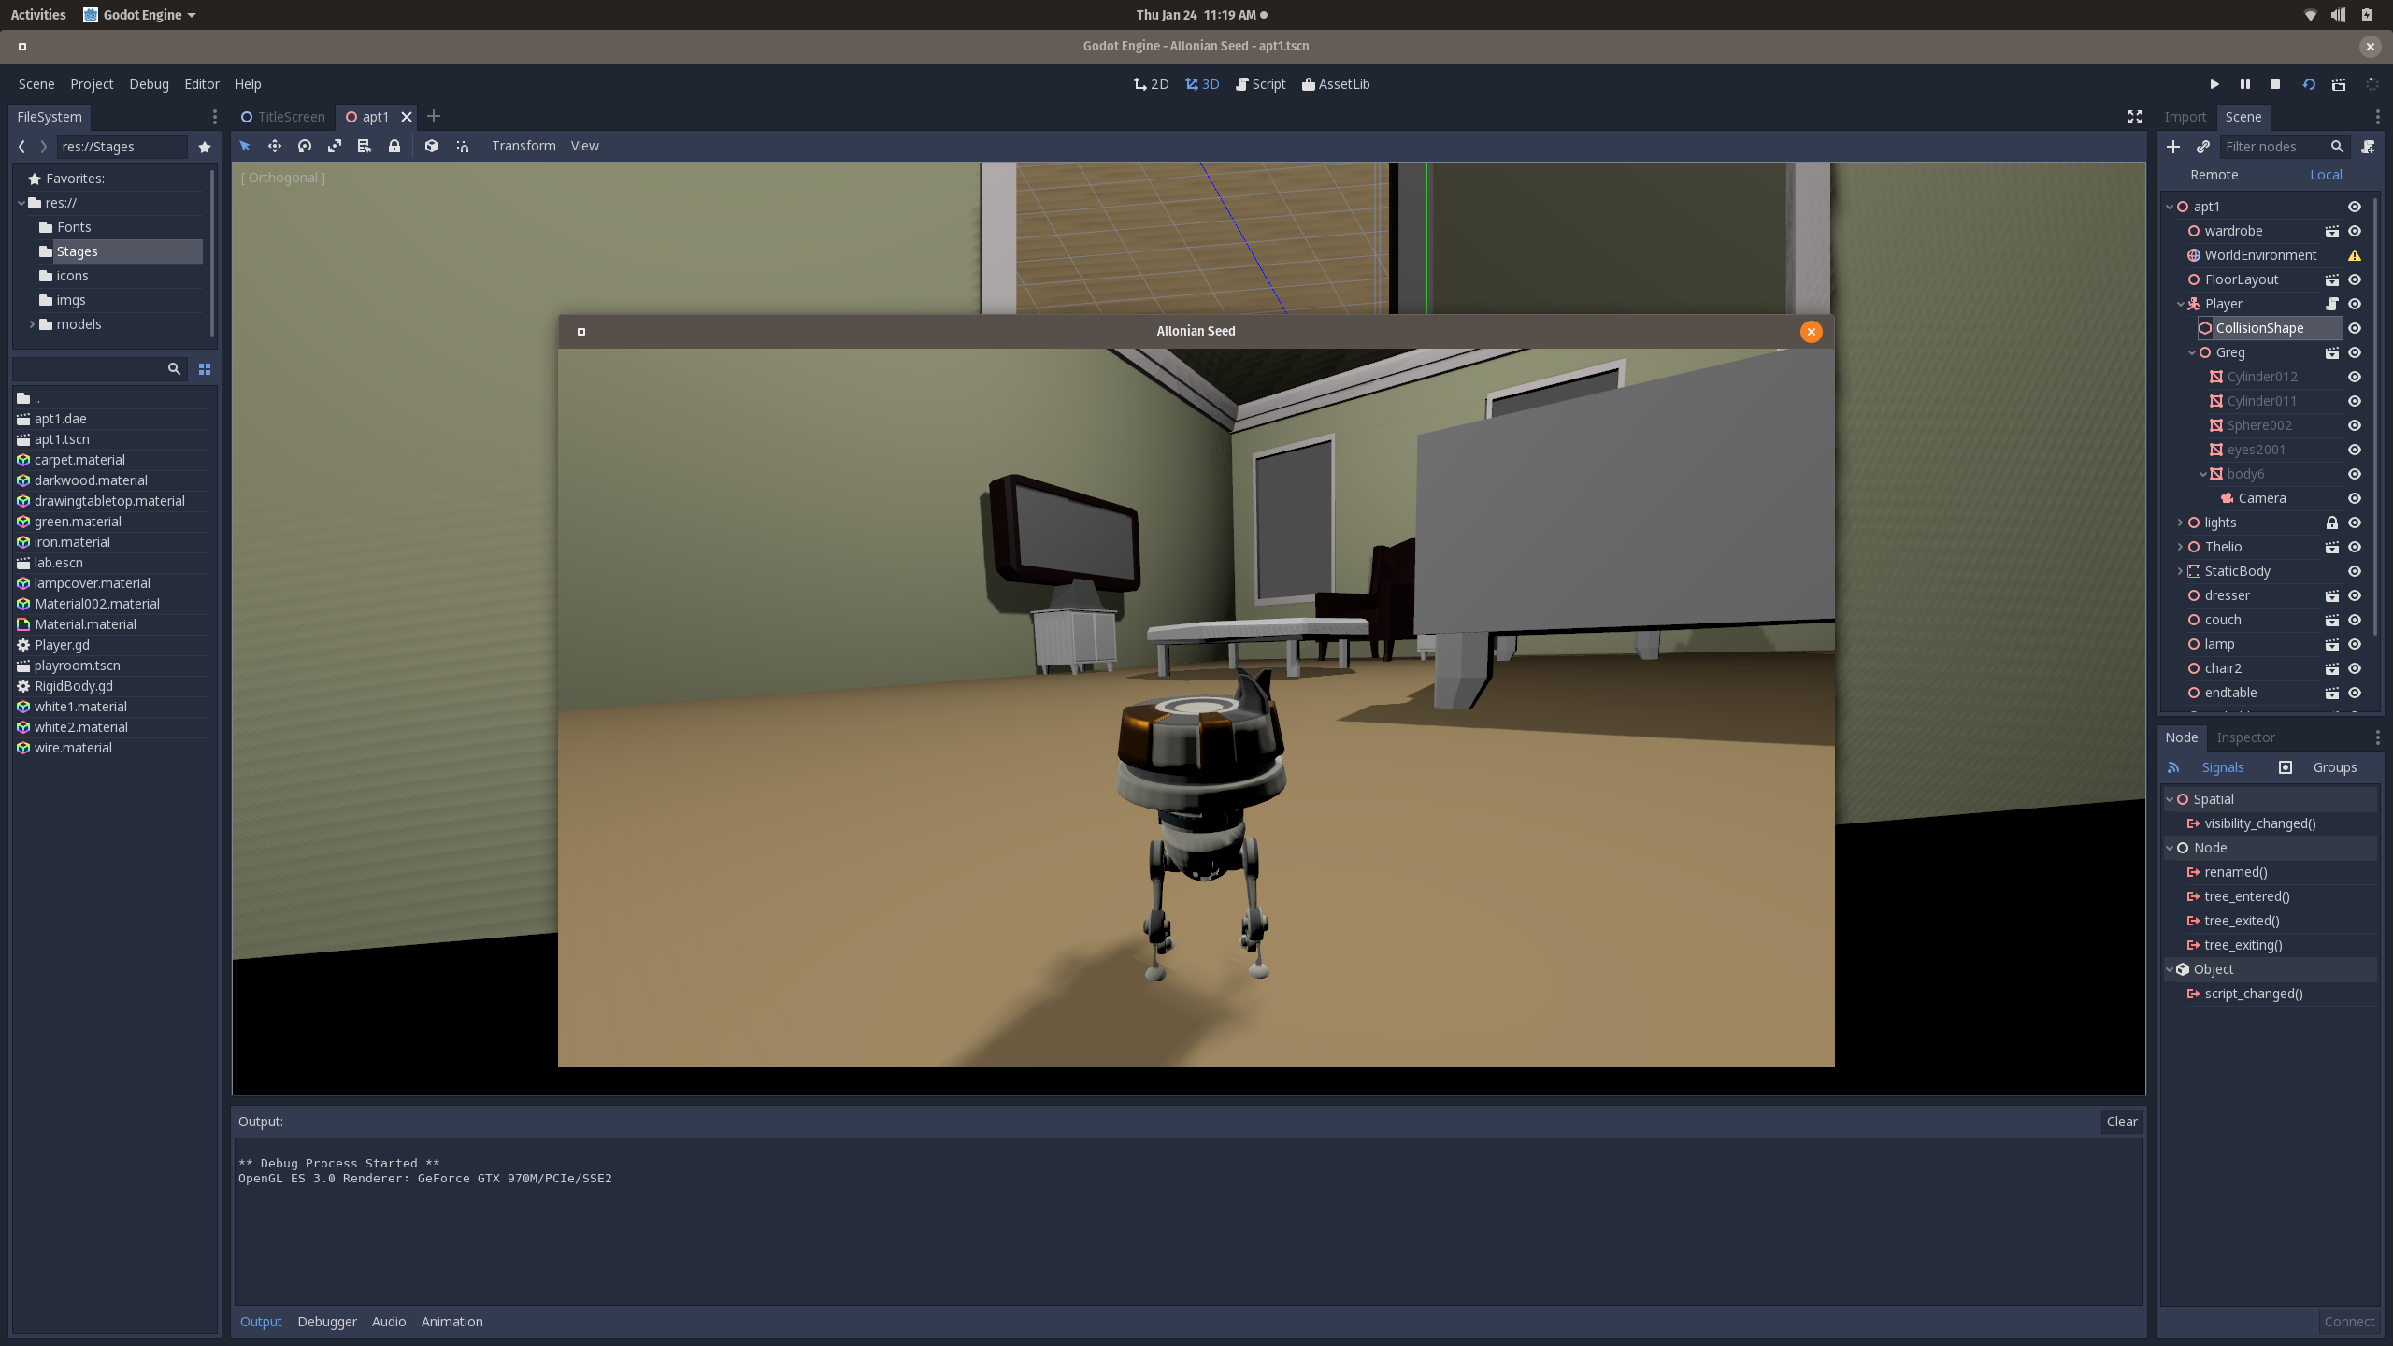
Task: Clear the output log
Action: [2121, 1122]
